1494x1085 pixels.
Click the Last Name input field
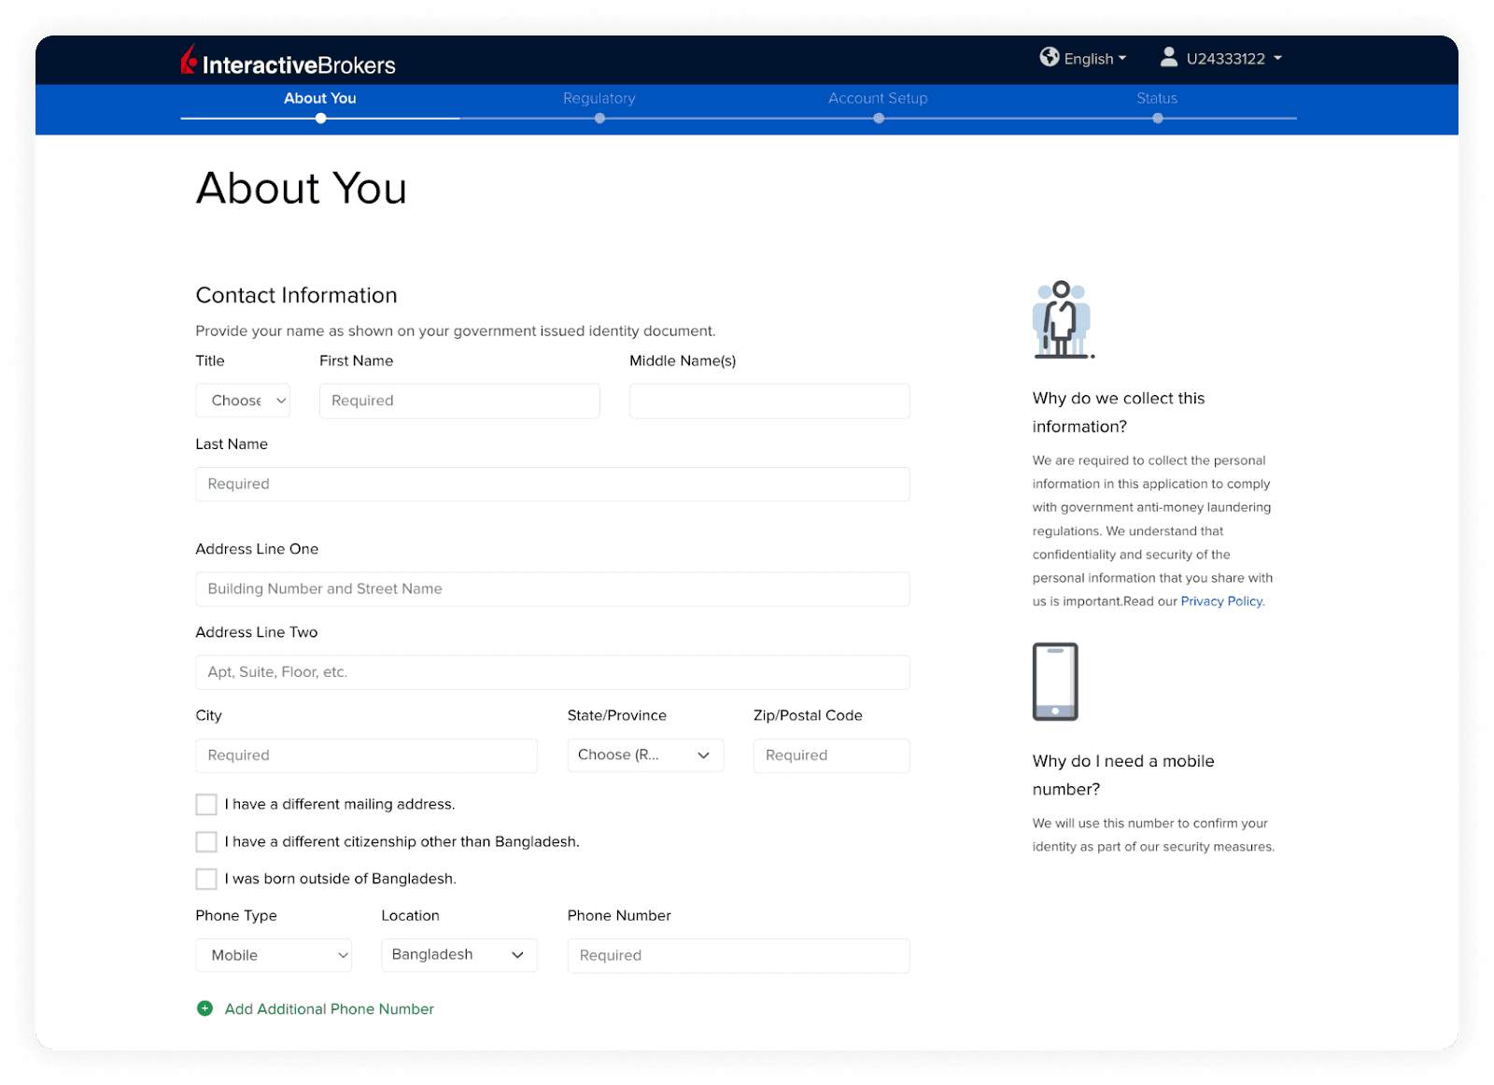[x=553, y=484]
